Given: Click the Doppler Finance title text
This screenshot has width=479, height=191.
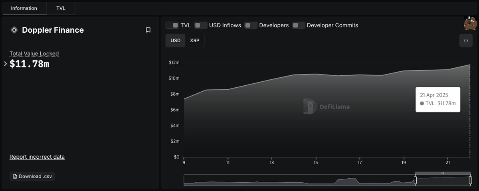Looking at the screenshot, I should 53,30.
